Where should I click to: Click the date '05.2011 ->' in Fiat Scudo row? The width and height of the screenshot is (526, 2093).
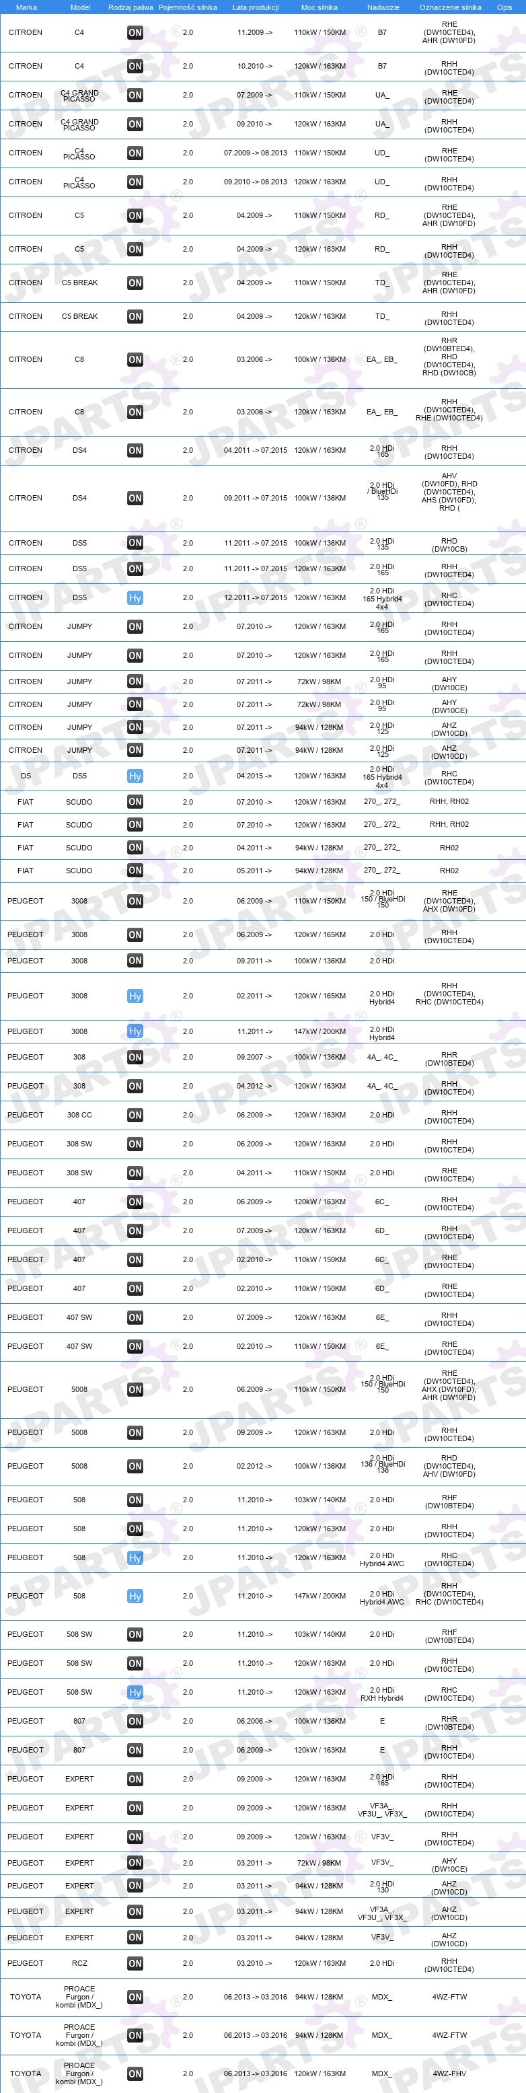[x=255, y=870]
